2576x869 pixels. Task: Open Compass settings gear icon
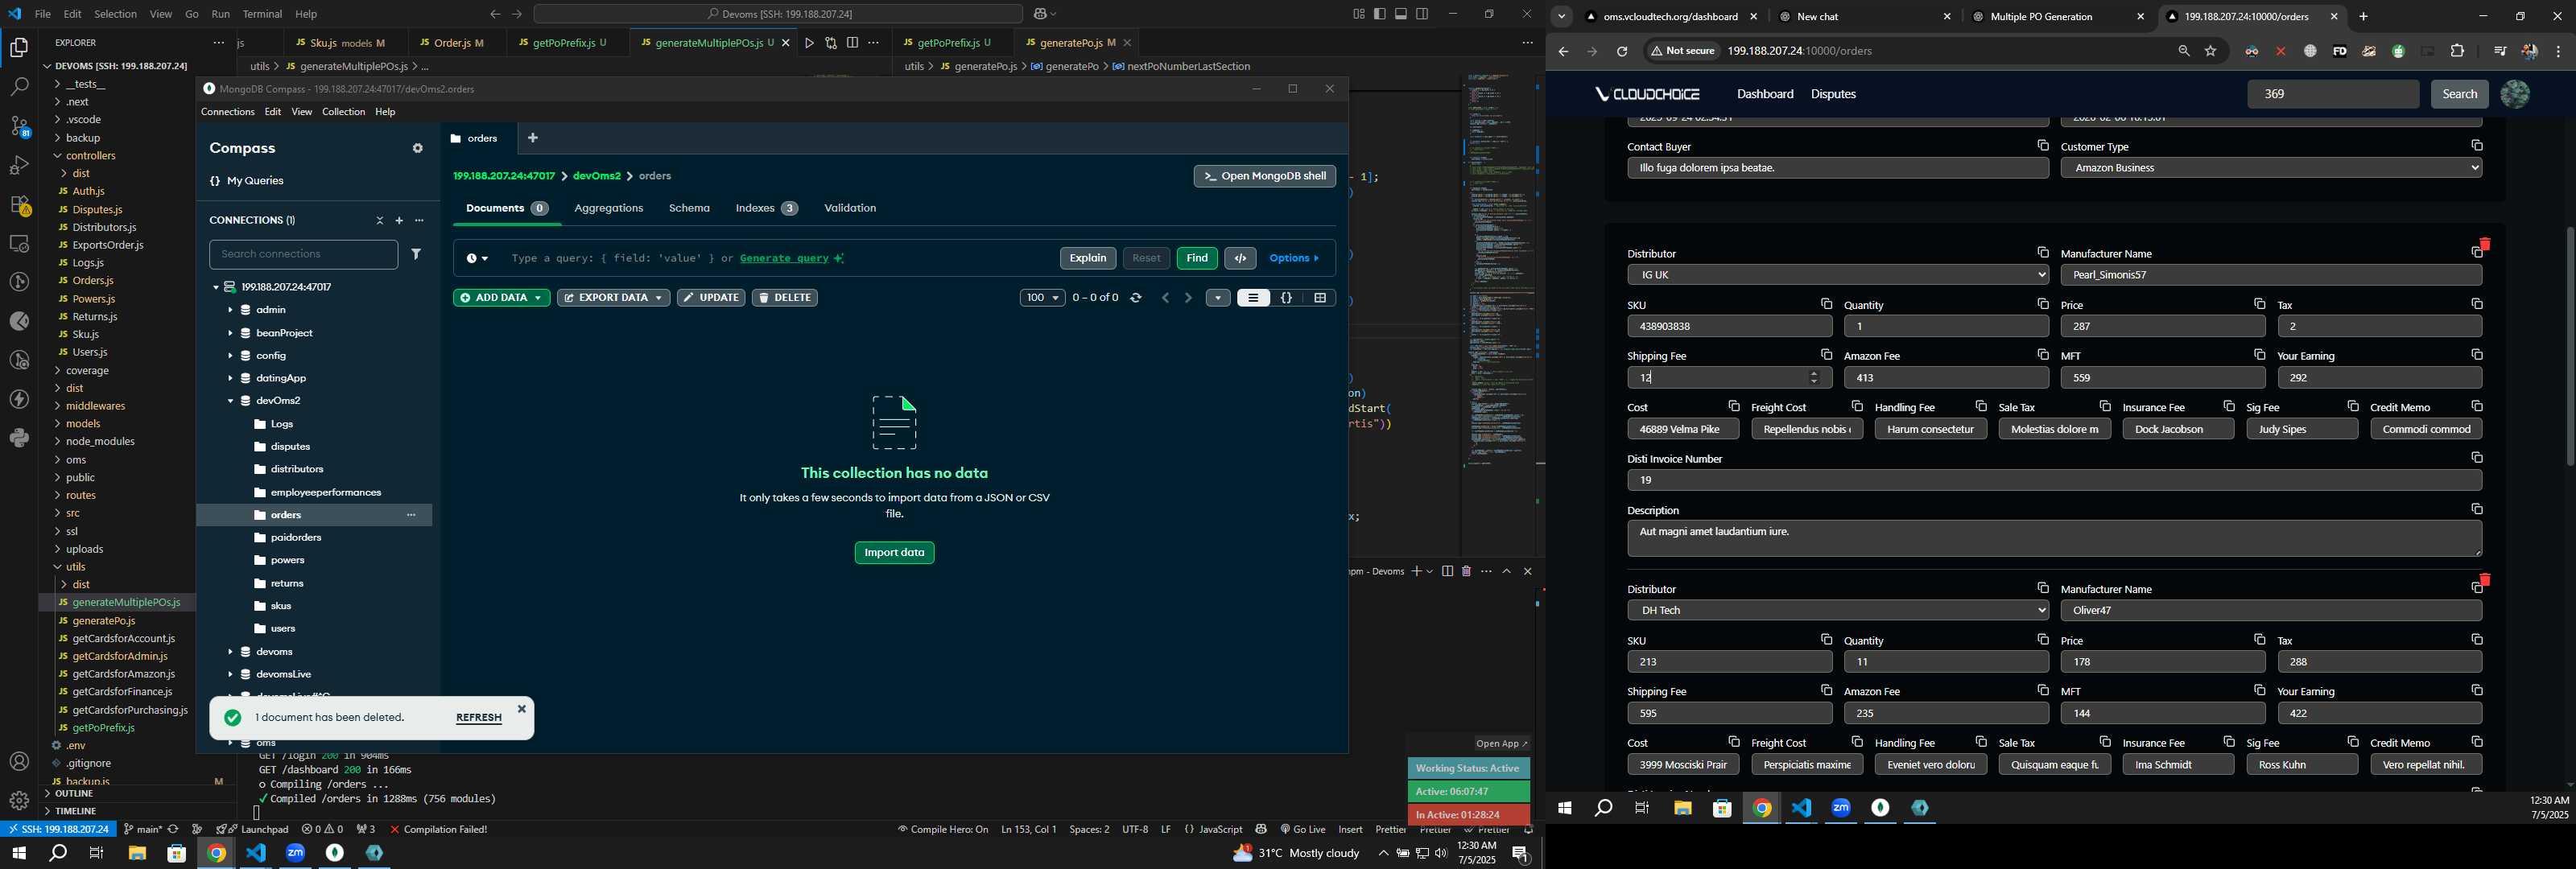[418, 149]
